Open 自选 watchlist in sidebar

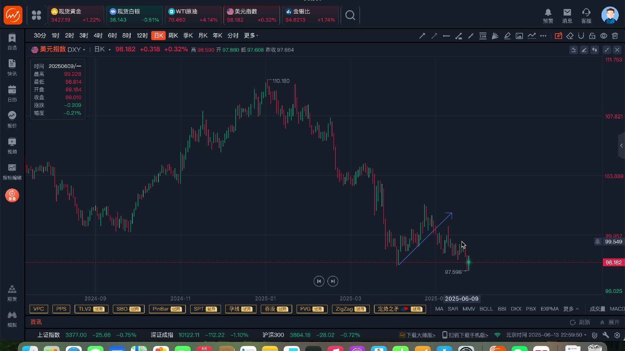point(12,42)
